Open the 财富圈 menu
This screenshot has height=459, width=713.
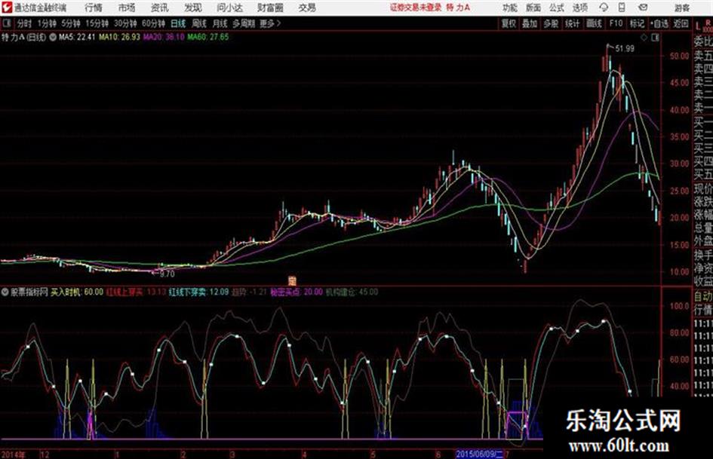pyautogui.click(x=270, y=8)
